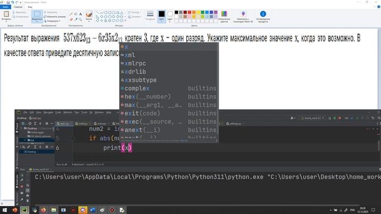Select top 'x' suggestion in autocomplete

coord(169,47)
